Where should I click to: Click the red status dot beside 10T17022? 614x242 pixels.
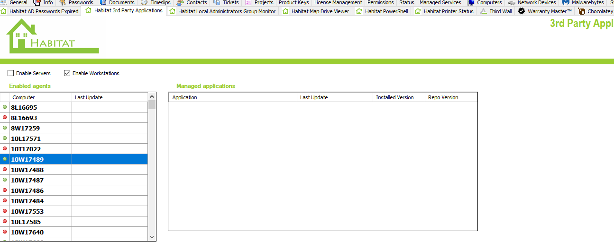tap(5, 149)
